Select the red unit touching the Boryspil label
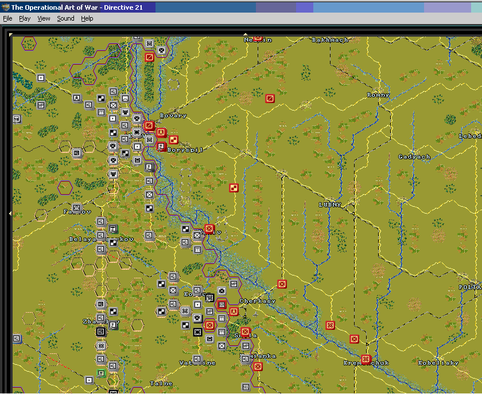The width and height of the screenshot is (482, 394). pos(161,147)
